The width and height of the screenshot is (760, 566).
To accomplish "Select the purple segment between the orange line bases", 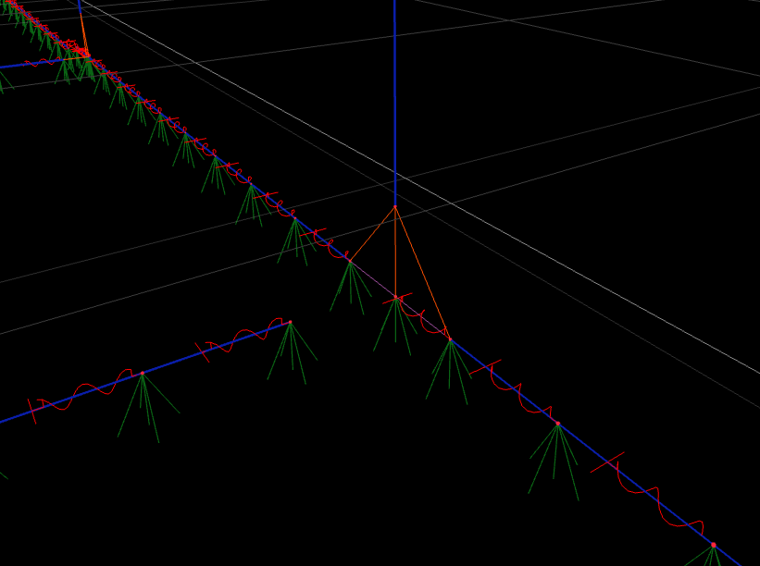I will [x=373, y=279].
